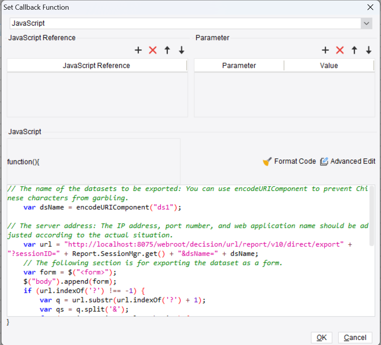
Task: Click the 'name of the datasets' comment line
Action: point(188,193)
